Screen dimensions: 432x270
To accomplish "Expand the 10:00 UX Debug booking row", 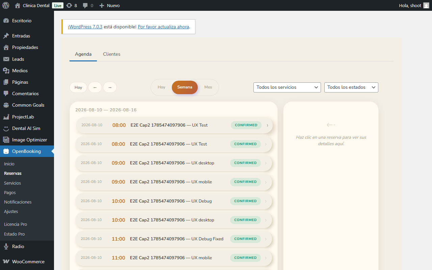I will pyautogui.click(x=173, y=201).
